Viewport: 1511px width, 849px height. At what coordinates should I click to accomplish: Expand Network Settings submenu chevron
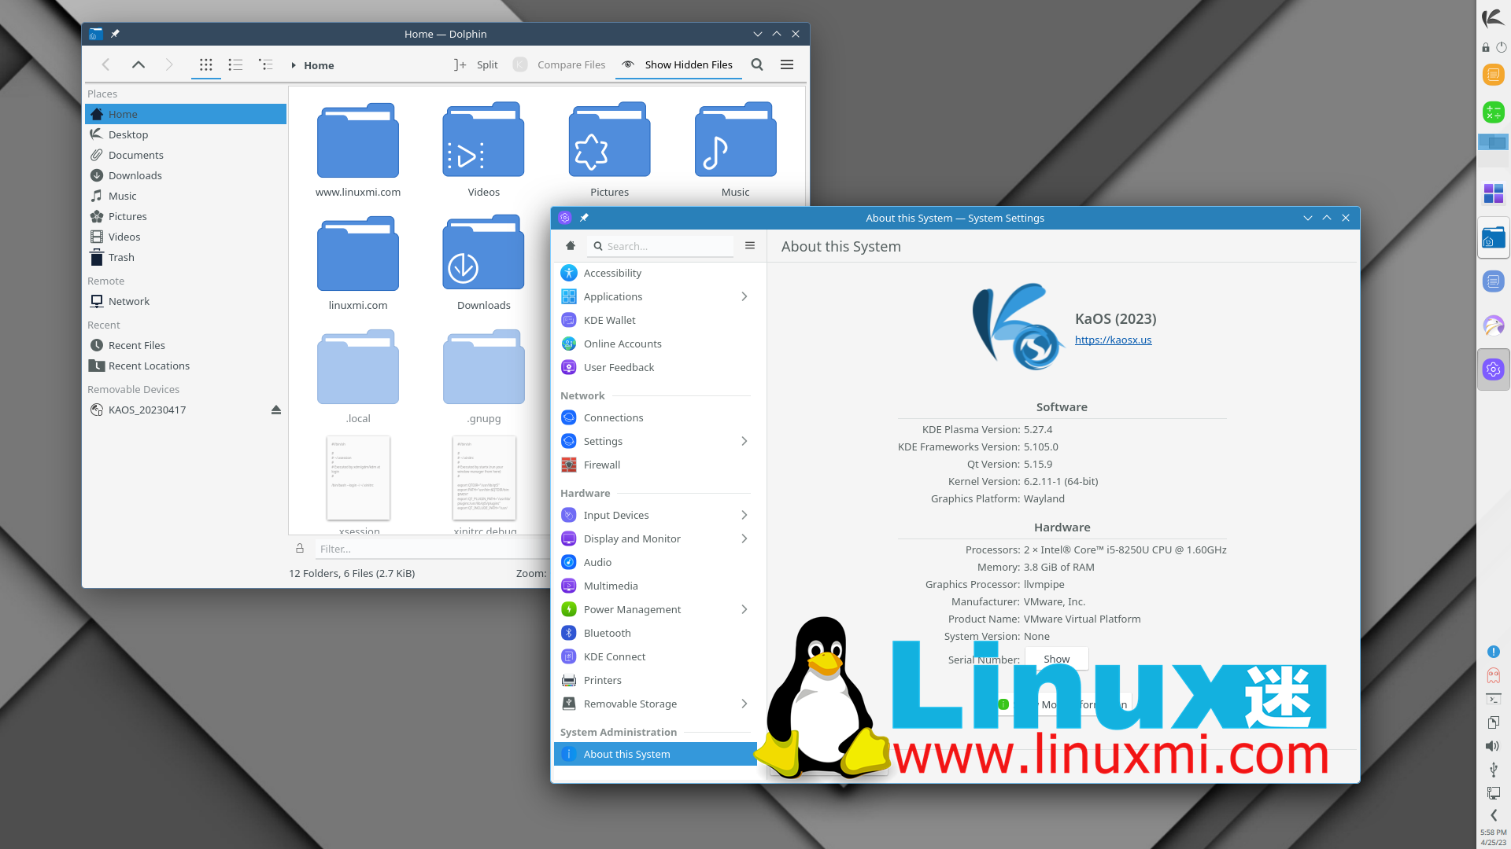click(x=744, y=441)
